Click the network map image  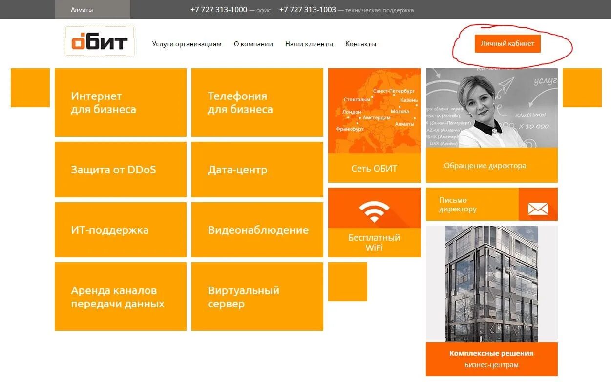coord(375,111)
